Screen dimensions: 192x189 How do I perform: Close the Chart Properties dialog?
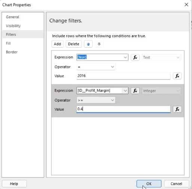coord(186,4)
